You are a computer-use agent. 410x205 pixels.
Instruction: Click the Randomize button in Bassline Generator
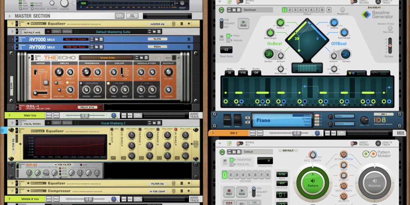coord(342,10)
